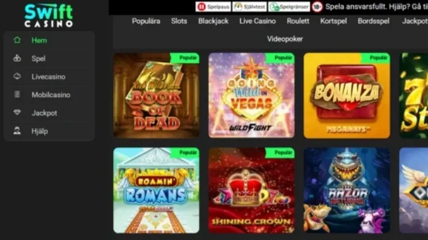
Task: Select the Hem house icon in sidebar
Action: pos(17,40)
